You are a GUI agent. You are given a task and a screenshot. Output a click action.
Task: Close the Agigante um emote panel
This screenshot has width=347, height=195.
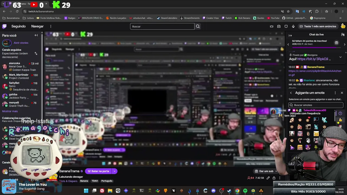(342, 93)
